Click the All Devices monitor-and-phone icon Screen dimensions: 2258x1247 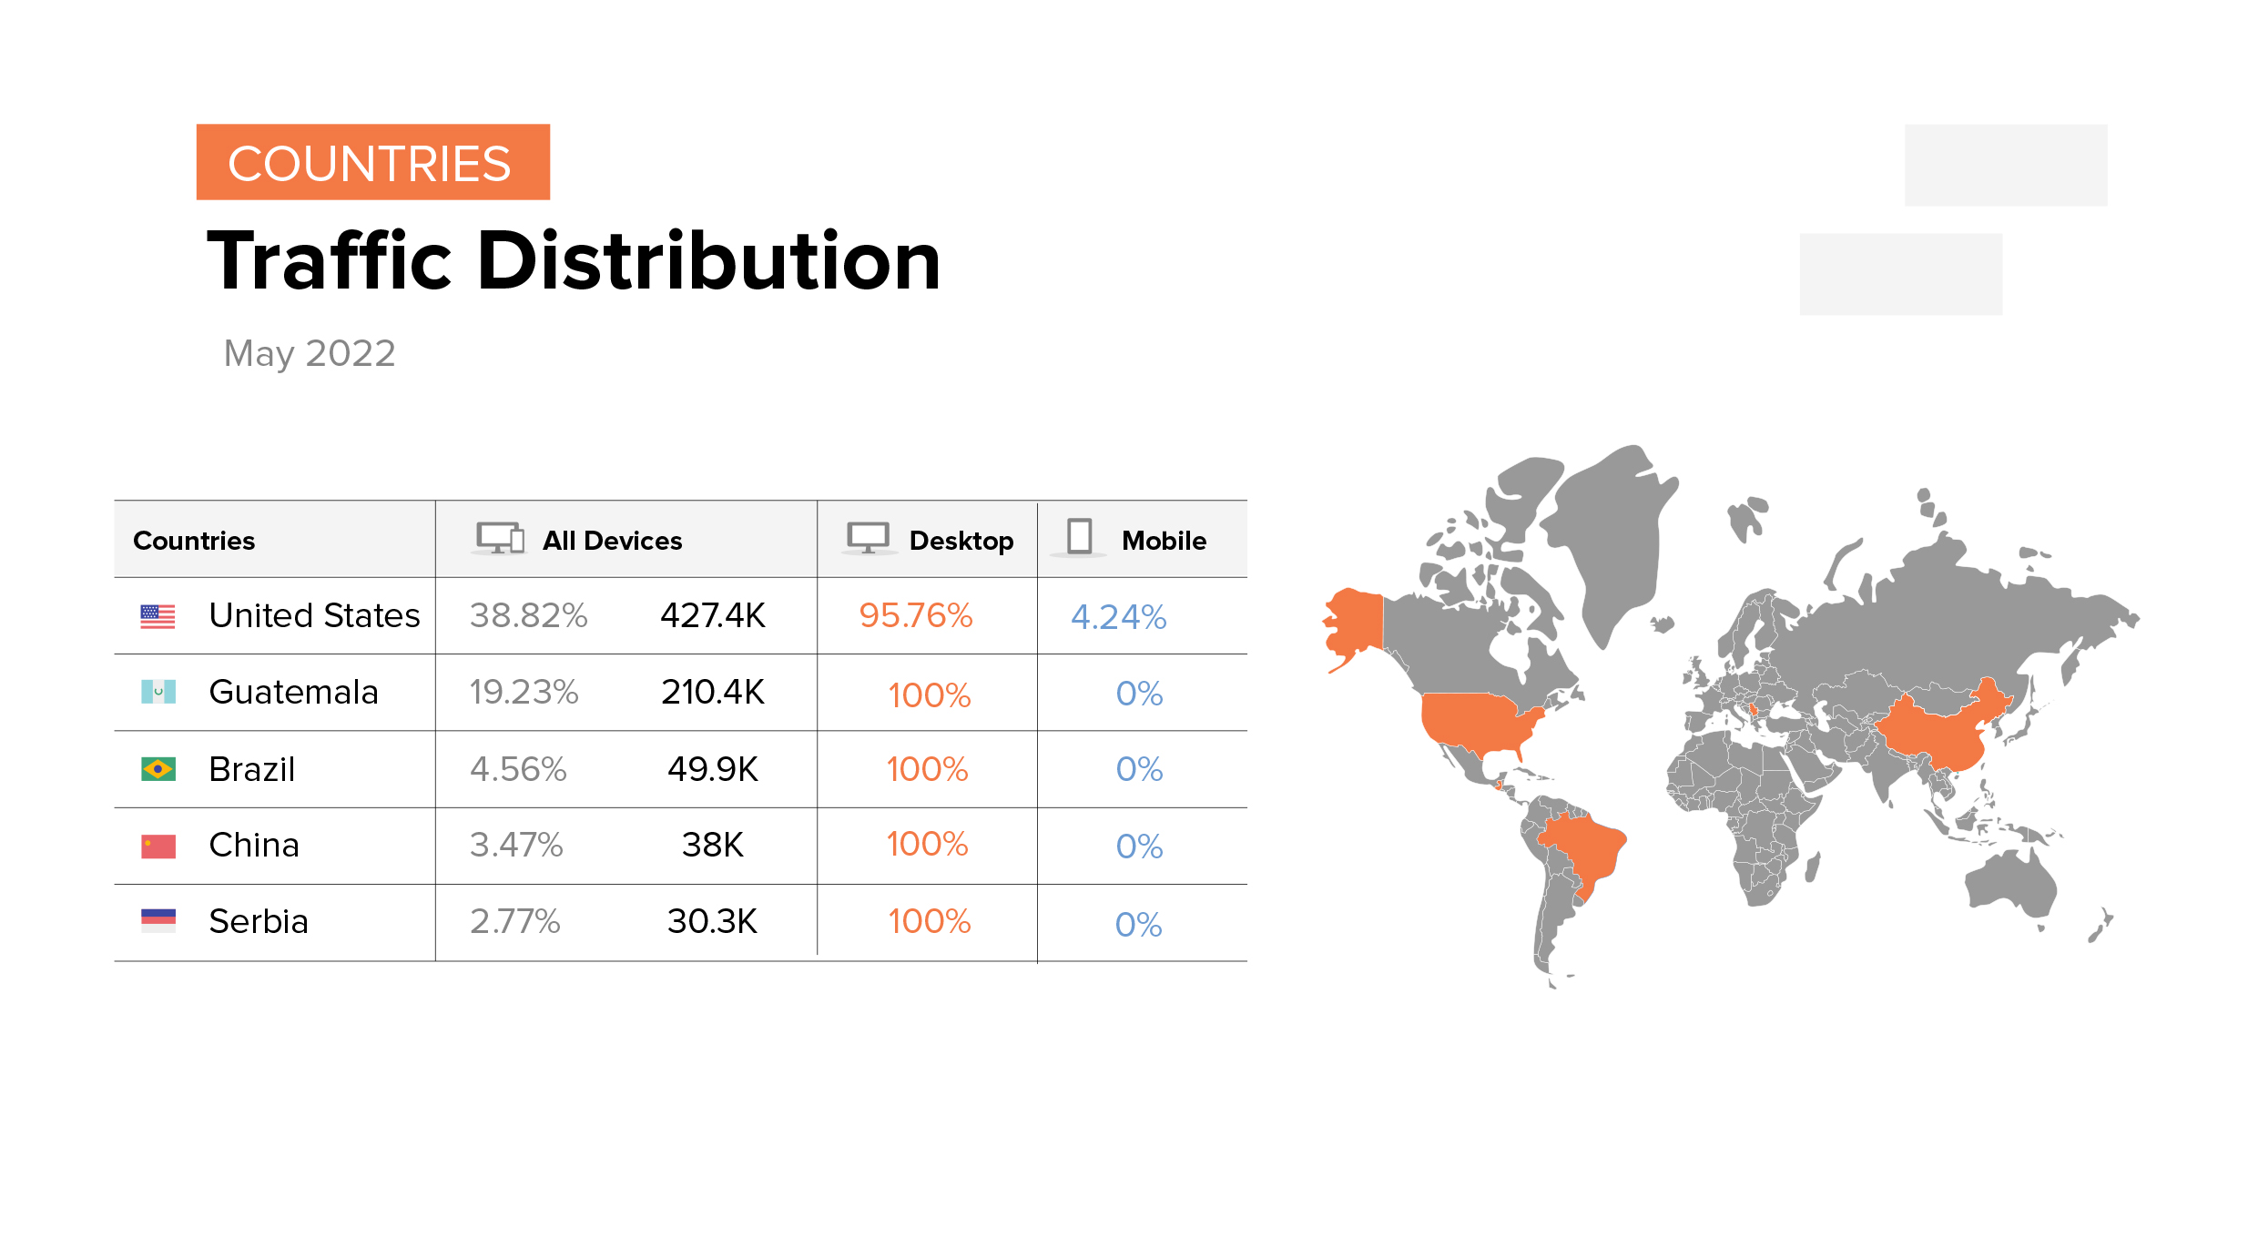pyautogui.click(x=500, y=538)
